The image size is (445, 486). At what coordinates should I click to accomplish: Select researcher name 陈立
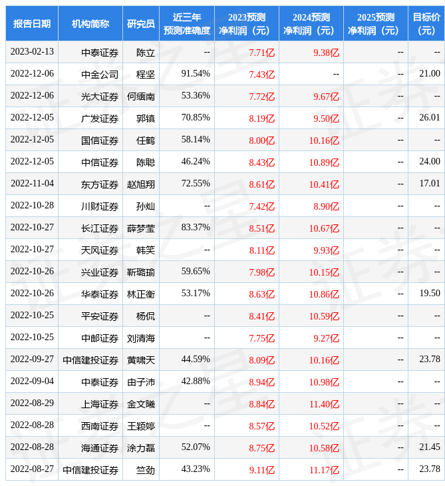point(146,53)
